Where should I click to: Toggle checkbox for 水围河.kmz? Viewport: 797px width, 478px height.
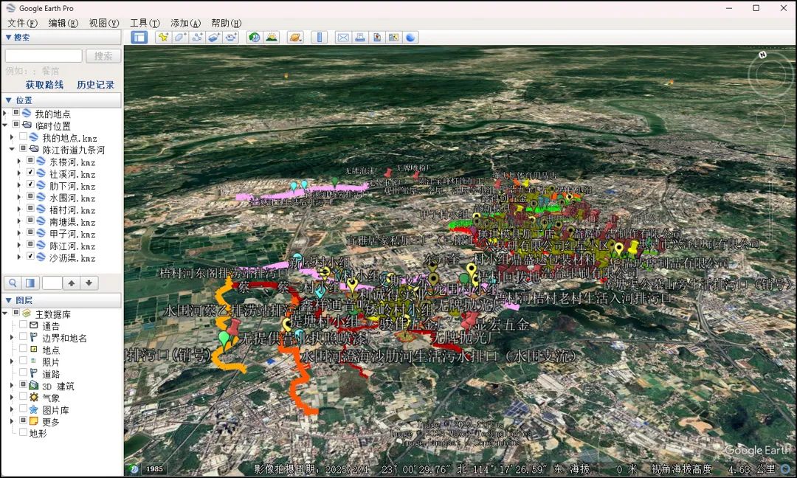click(30, 196)
